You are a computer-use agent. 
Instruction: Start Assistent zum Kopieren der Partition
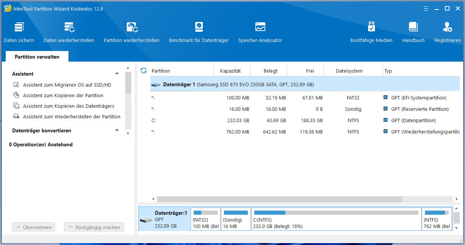click(x=63, y=95)
